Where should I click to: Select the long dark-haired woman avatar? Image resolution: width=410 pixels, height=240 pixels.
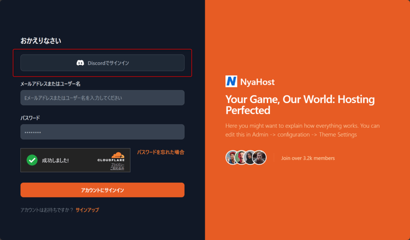coord(250,158)
